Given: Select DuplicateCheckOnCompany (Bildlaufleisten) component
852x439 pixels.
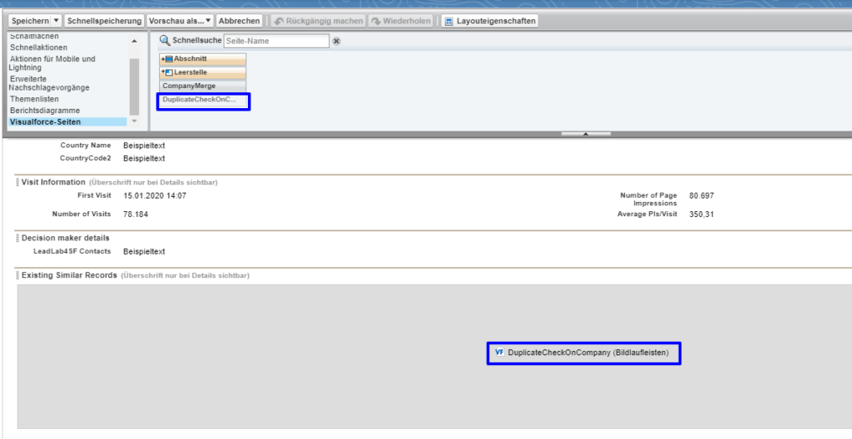Looking at the screenshot, I should pyautogui.click(x=583, y=353).
